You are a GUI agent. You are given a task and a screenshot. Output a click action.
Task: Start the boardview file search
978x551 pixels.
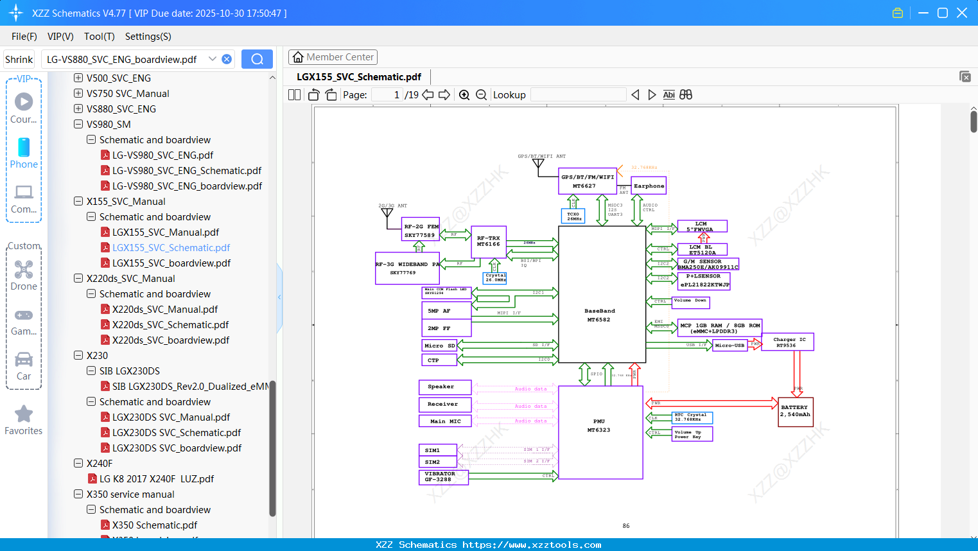click(256, 58)
